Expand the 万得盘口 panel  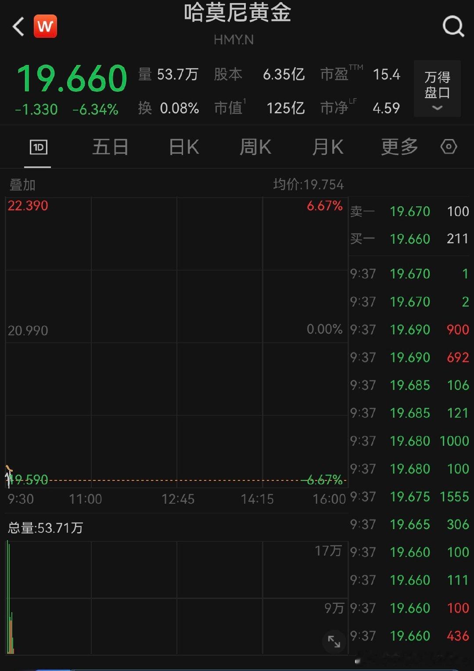pos(437,89)
